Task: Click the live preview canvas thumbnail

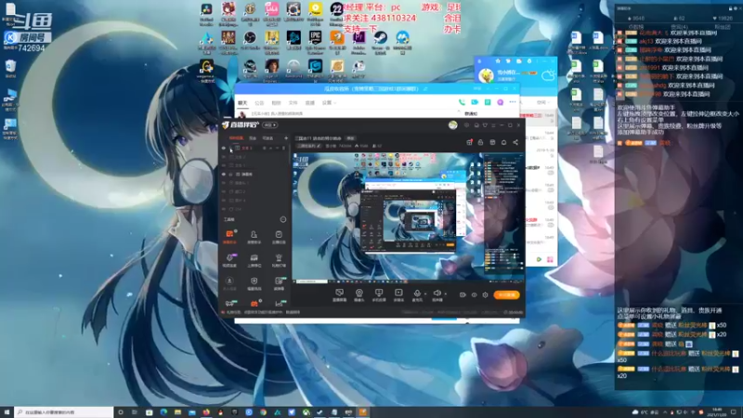Action: pos(409,217)
